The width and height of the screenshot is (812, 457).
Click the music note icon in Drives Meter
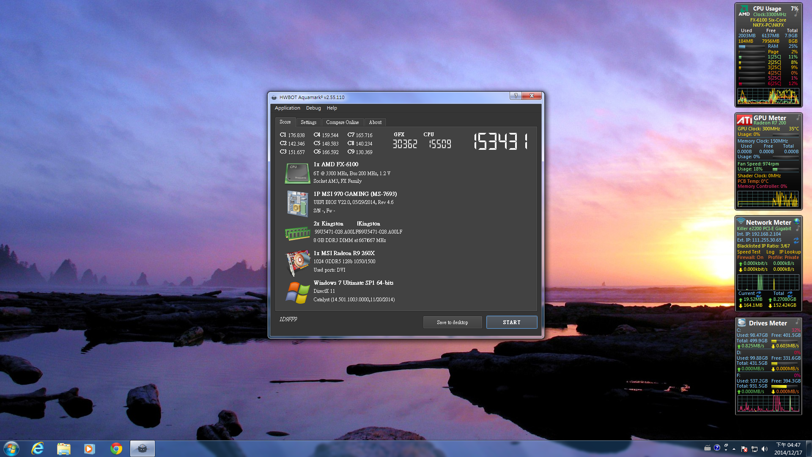tap(797, 321)
